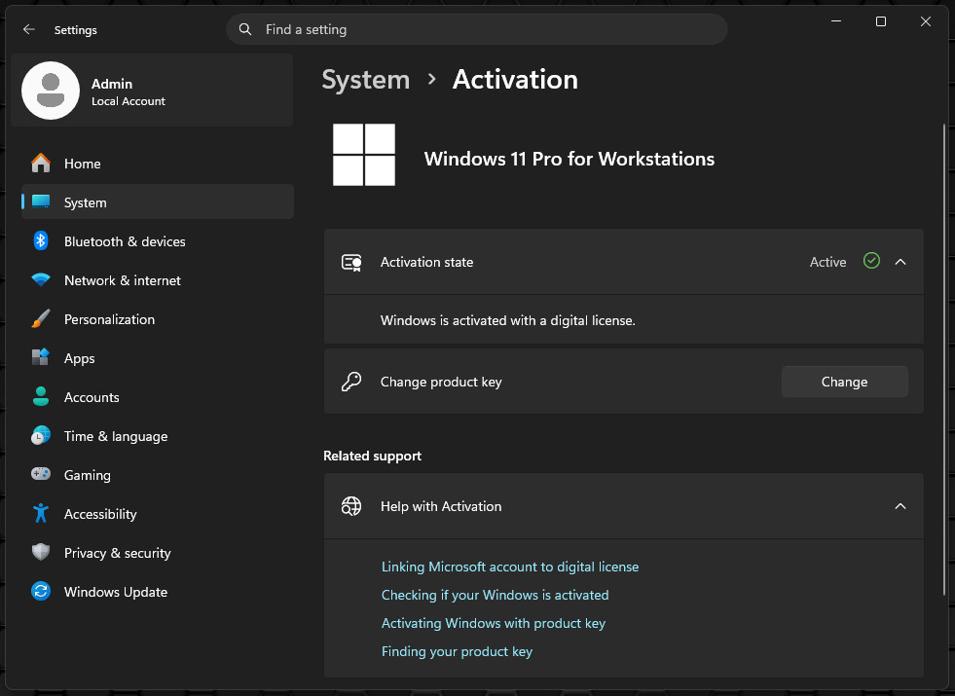Click the Time & language clock icon
The image size is (955, 696).
point(41,435)
